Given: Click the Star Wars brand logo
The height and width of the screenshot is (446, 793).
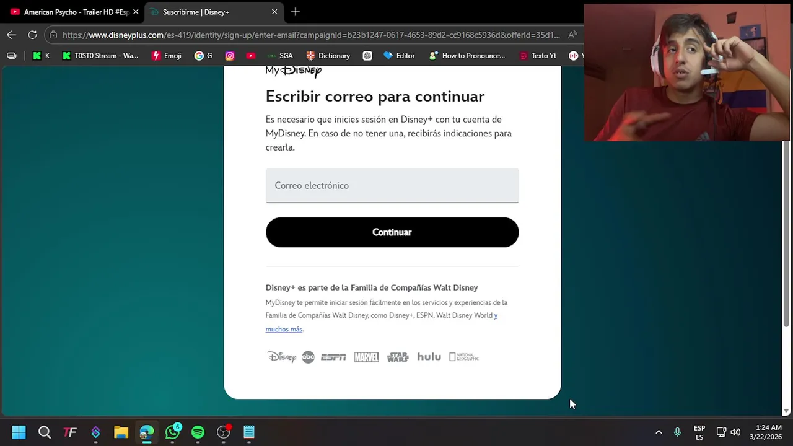Looking at the screenshot, I should pos(398,357).
